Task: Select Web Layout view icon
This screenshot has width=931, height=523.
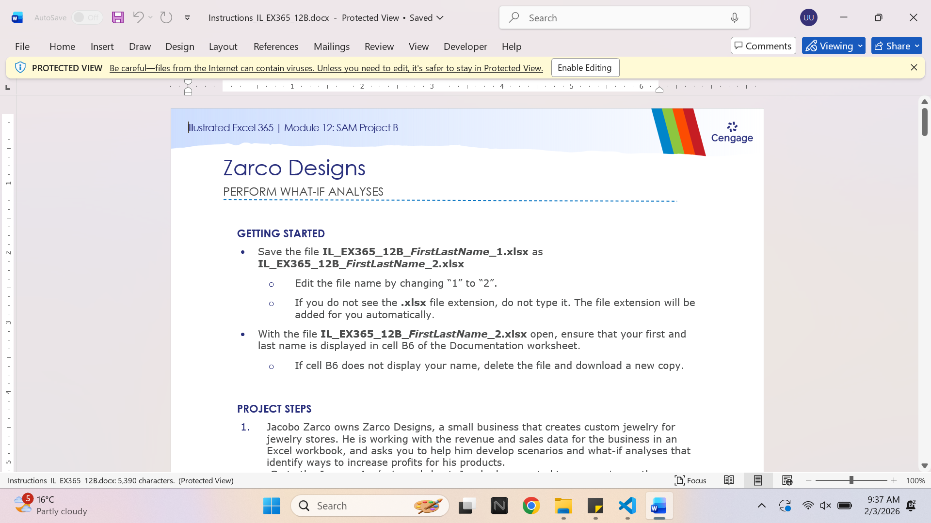Action: click(787, 480)
